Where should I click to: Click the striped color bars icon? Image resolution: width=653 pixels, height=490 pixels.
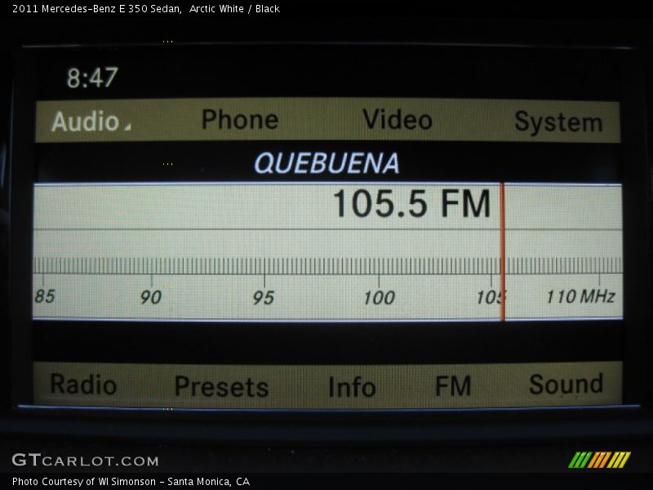[x=599, y=460]
